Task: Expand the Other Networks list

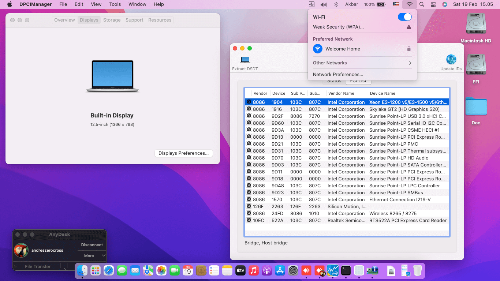Action: point(362,63)
